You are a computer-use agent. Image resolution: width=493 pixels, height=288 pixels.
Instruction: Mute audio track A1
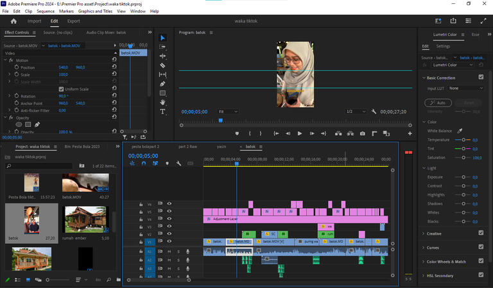pyautogui.click(x=169, y=251)
